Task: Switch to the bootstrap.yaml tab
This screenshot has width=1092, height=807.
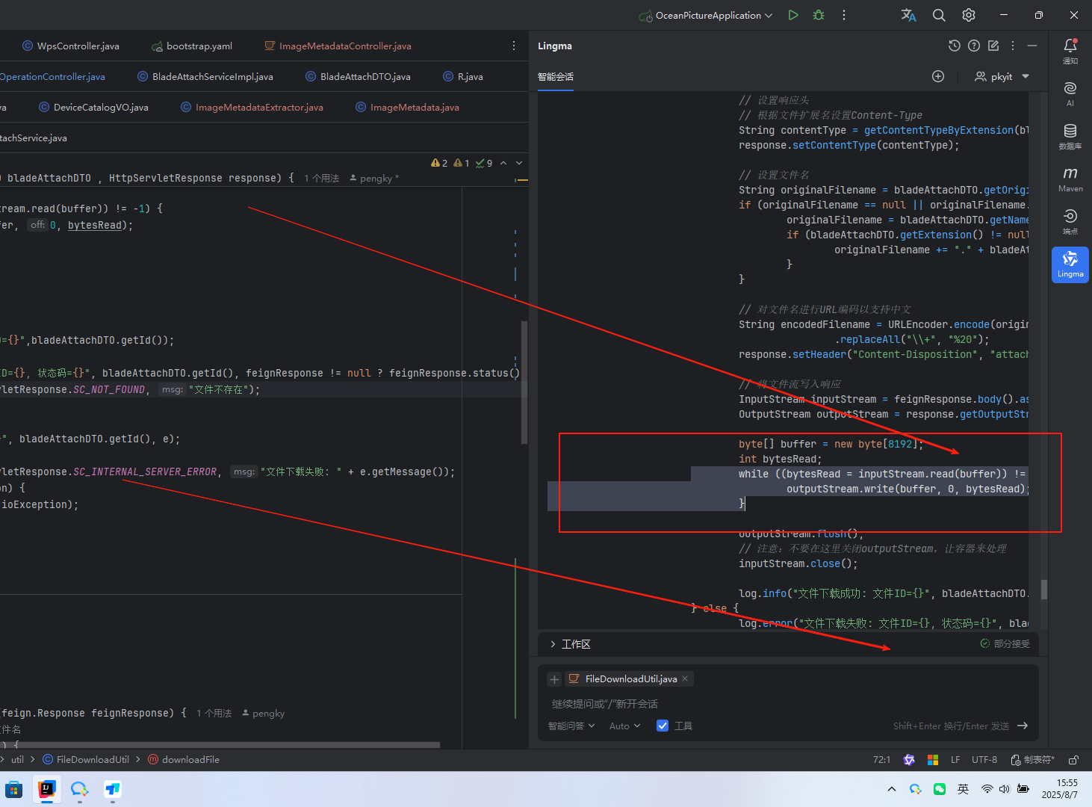Action: tap(192, 46)
